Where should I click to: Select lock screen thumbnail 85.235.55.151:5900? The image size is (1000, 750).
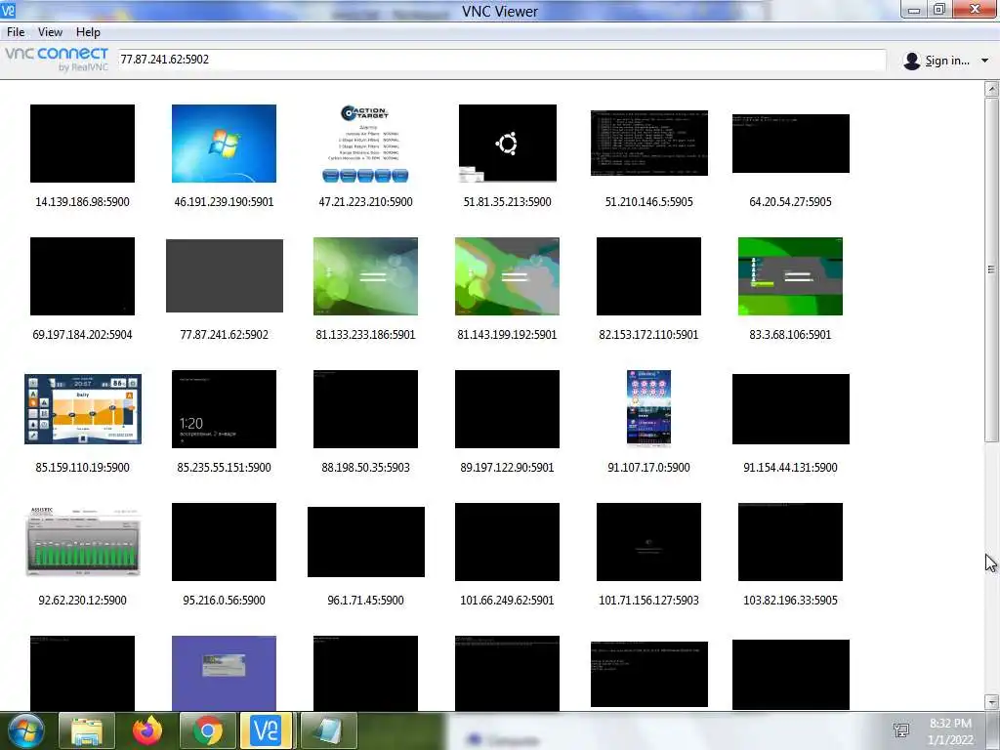tap(224, 409)
